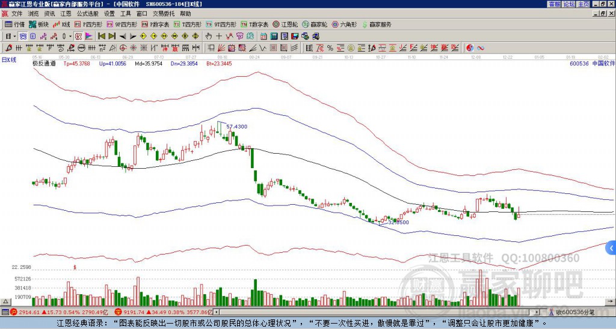Screen dimensions: 616x329
Task: Toggle the 权 ex-rights adjustment button
Action: click(x=78, y=37)
